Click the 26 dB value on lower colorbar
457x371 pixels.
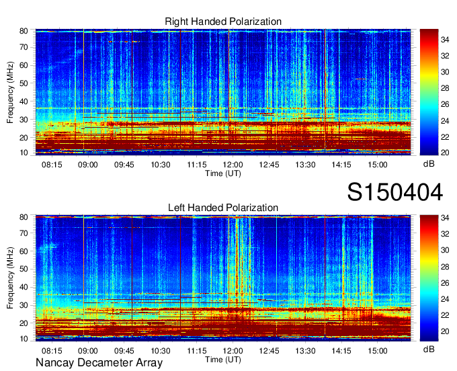pos(445,283)
